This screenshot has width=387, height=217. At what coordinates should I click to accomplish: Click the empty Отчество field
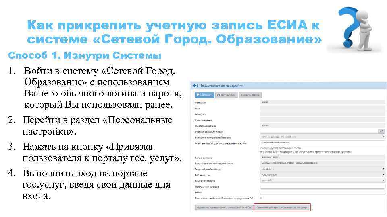click(322, 114)
